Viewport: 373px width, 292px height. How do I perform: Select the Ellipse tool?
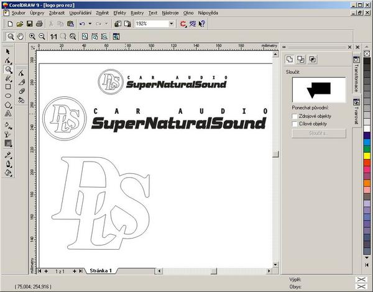8,96
